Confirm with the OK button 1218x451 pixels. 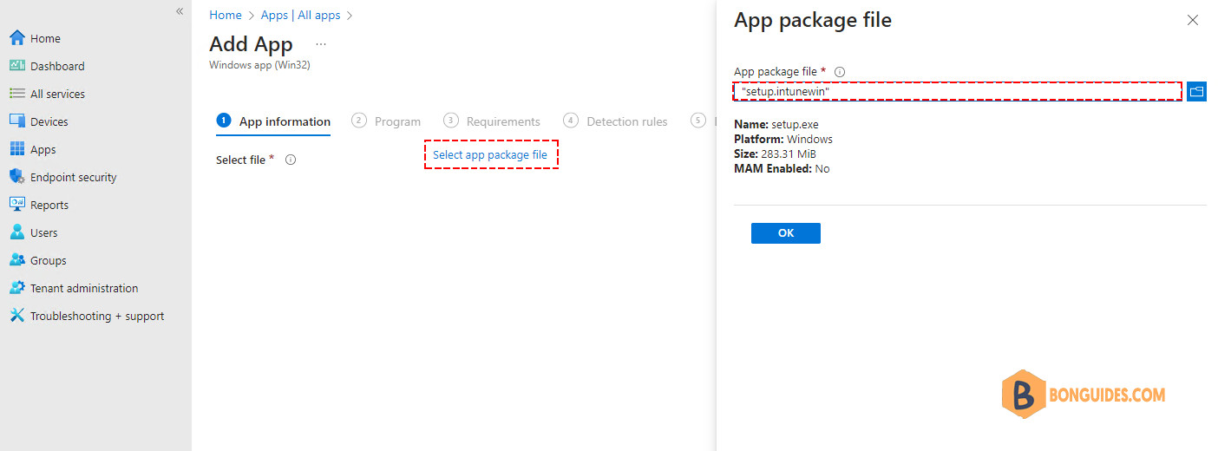[x=786, y=233]
